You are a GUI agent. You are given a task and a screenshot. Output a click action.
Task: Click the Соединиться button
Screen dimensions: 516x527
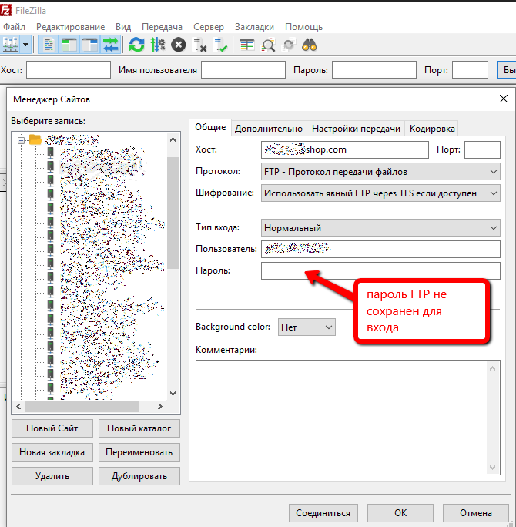point(323,513)
